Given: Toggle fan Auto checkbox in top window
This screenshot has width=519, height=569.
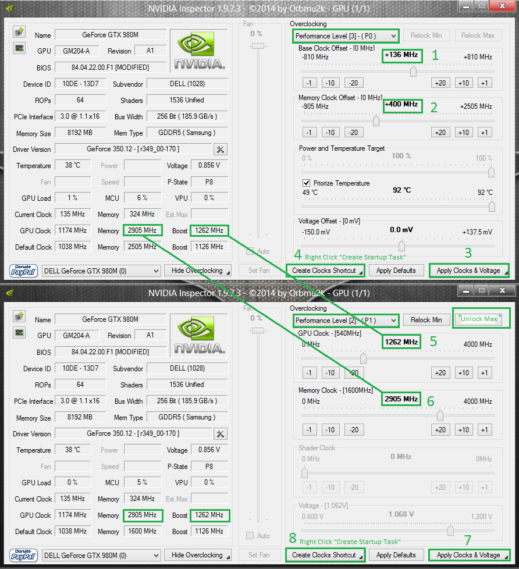Looking at the screenshot, I should 250,251.
